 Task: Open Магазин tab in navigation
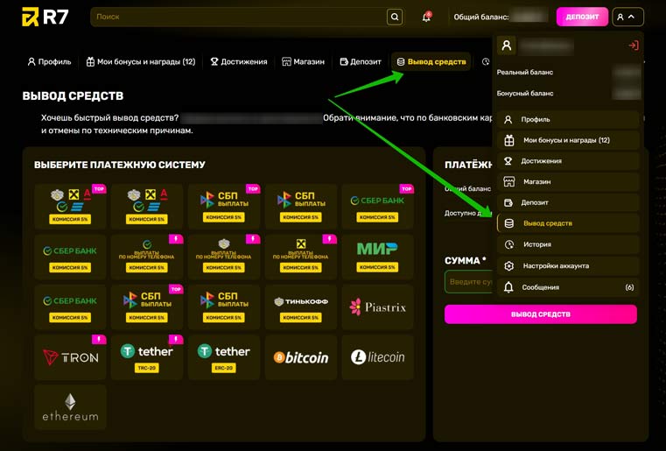point(303,62)
